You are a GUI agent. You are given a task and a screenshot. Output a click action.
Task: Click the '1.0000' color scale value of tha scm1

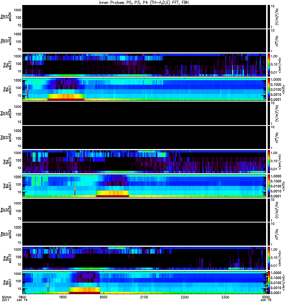(x=276, y=80)
